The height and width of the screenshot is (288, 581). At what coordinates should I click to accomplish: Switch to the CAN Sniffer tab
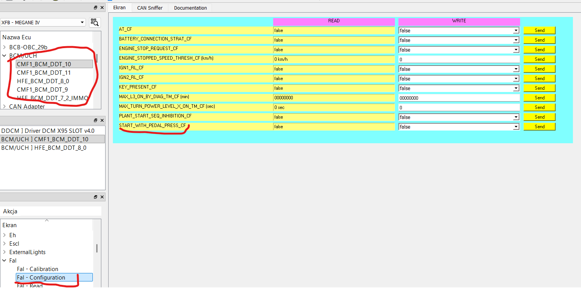(149, 8)
